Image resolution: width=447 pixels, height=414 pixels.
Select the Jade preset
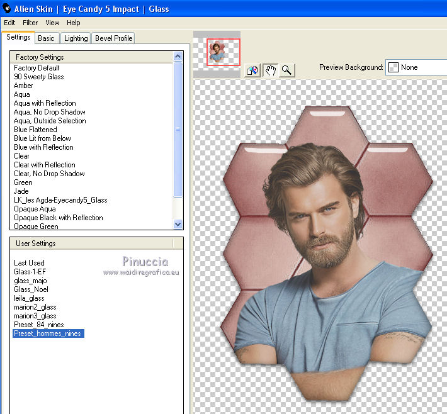[x=21, y=191]
